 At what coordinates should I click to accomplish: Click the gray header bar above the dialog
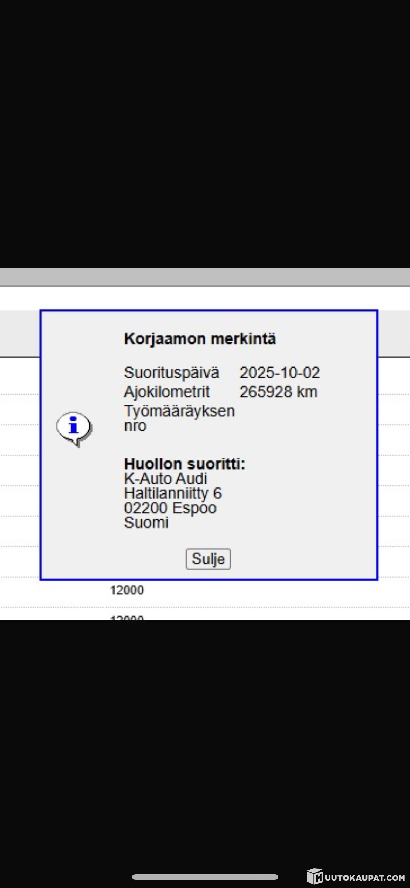pos(205,277)
